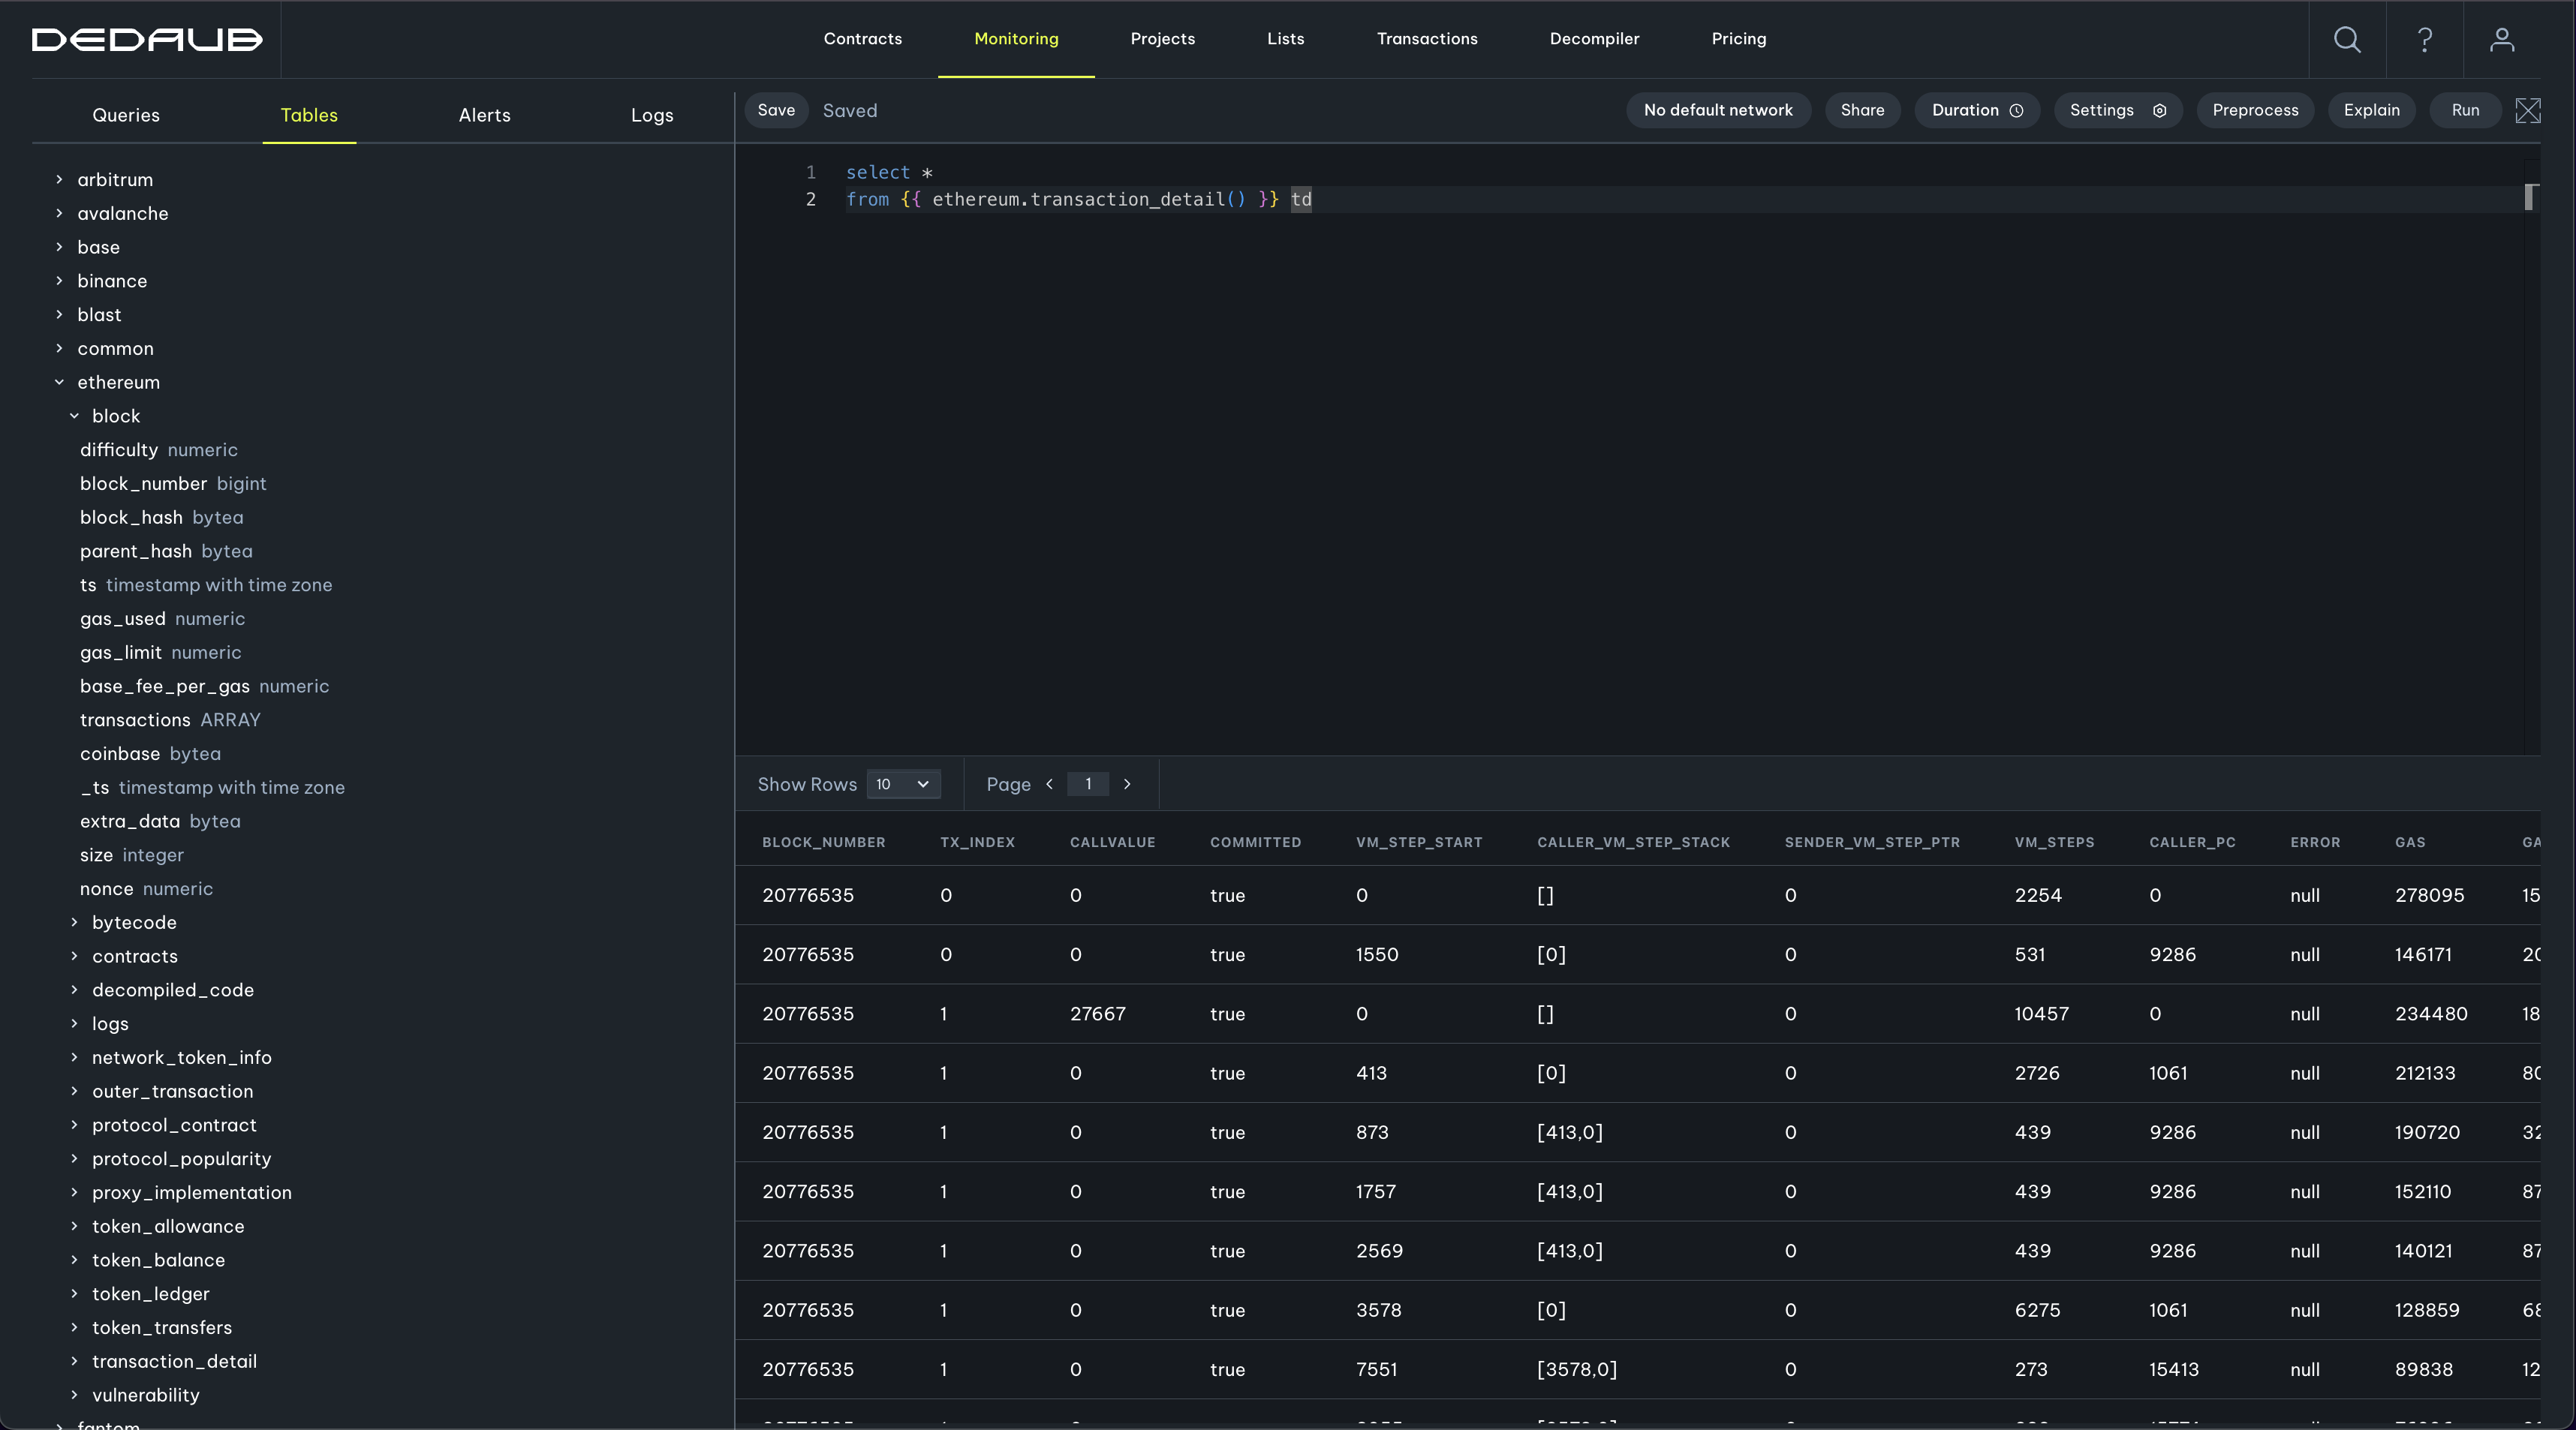Click the page number input field
Image resolution: width=2576 pixels, height=1430 pixels.
click(x=1088, y=785)
